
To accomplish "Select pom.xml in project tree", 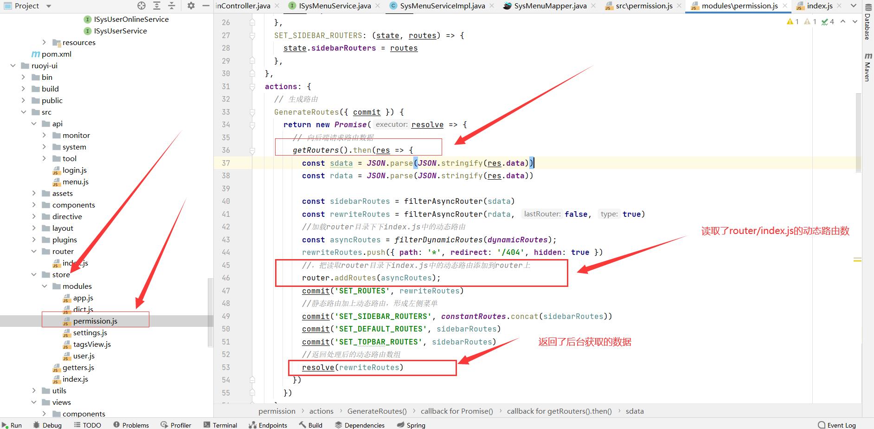I will pyautogui.click(x=56, y=54).
